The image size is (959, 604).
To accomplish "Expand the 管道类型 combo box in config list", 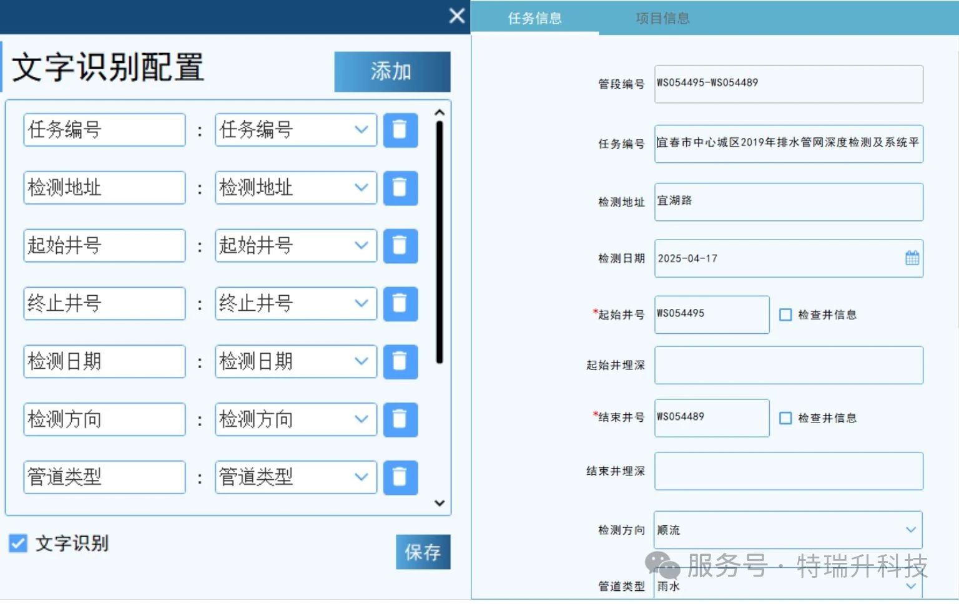I will click(x=296, y=477).
